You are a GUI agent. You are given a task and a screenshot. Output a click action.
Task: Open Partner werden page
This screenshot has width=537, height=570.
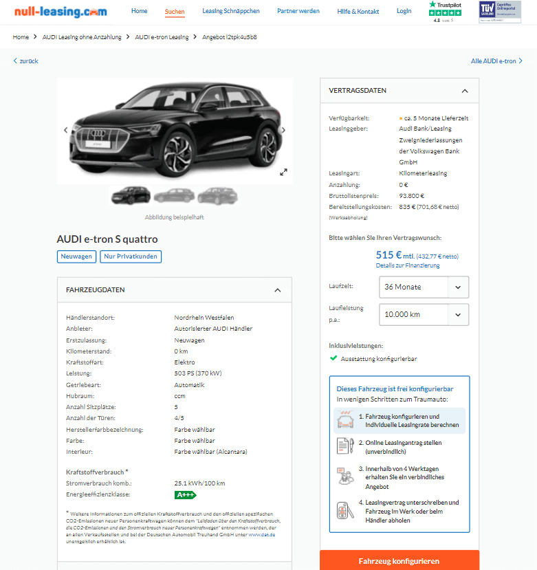pos(298,11)
